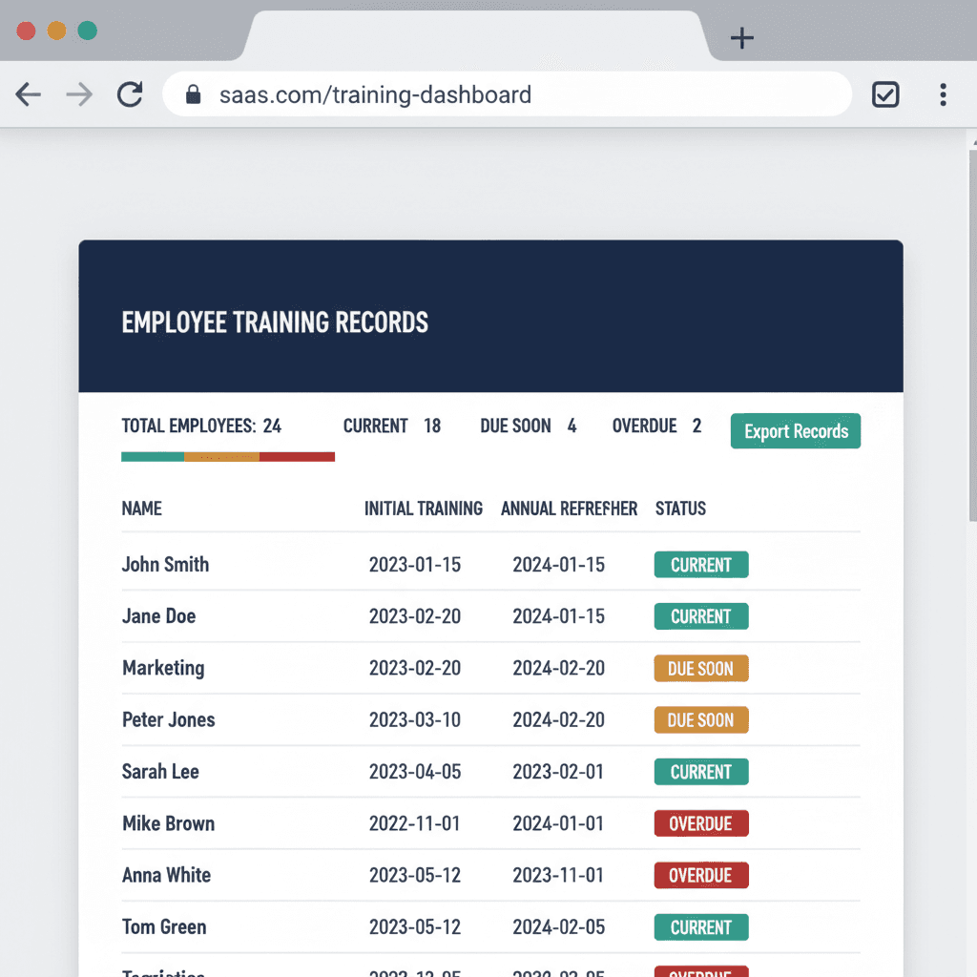This screenshot has height=977, width=977.
Task: Click the Export Records button
Action: 795,430
